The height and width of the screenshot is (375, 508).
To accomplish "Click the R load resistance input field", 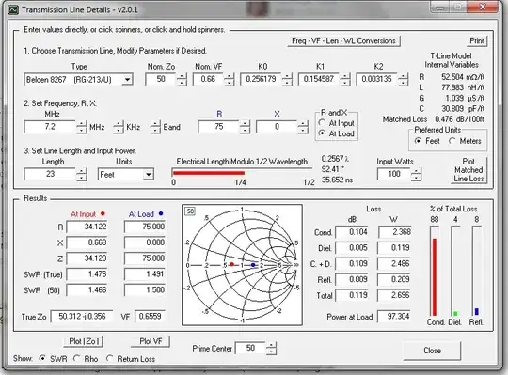I will click(x=219, y=127).
